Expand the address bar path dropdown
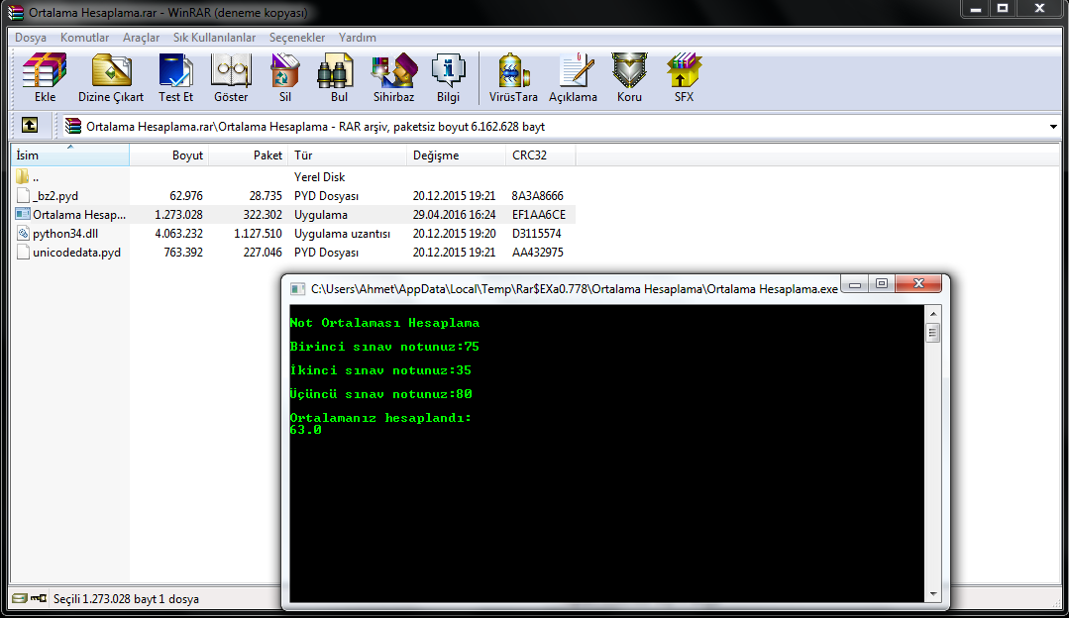Image resolution: width=1069 pixels, height=618 pixels. pyautogui.click(x=1053, y=127)
